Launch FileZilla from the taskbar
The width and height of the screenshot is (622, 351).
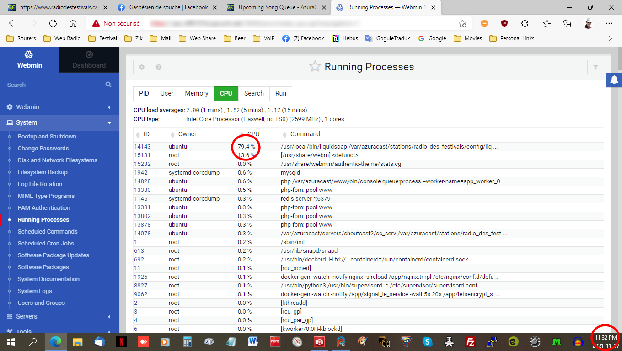point(470,341)
